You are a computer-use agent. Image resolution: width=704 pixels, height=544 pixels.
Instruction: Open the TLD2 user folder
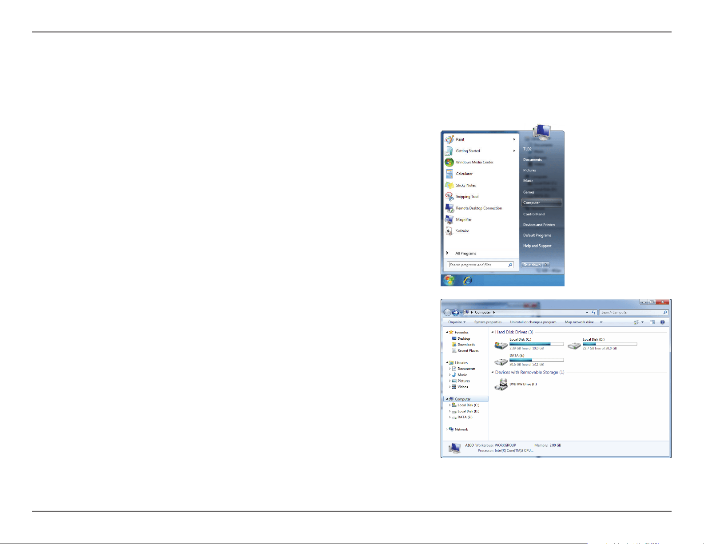[x=527, y=149]
